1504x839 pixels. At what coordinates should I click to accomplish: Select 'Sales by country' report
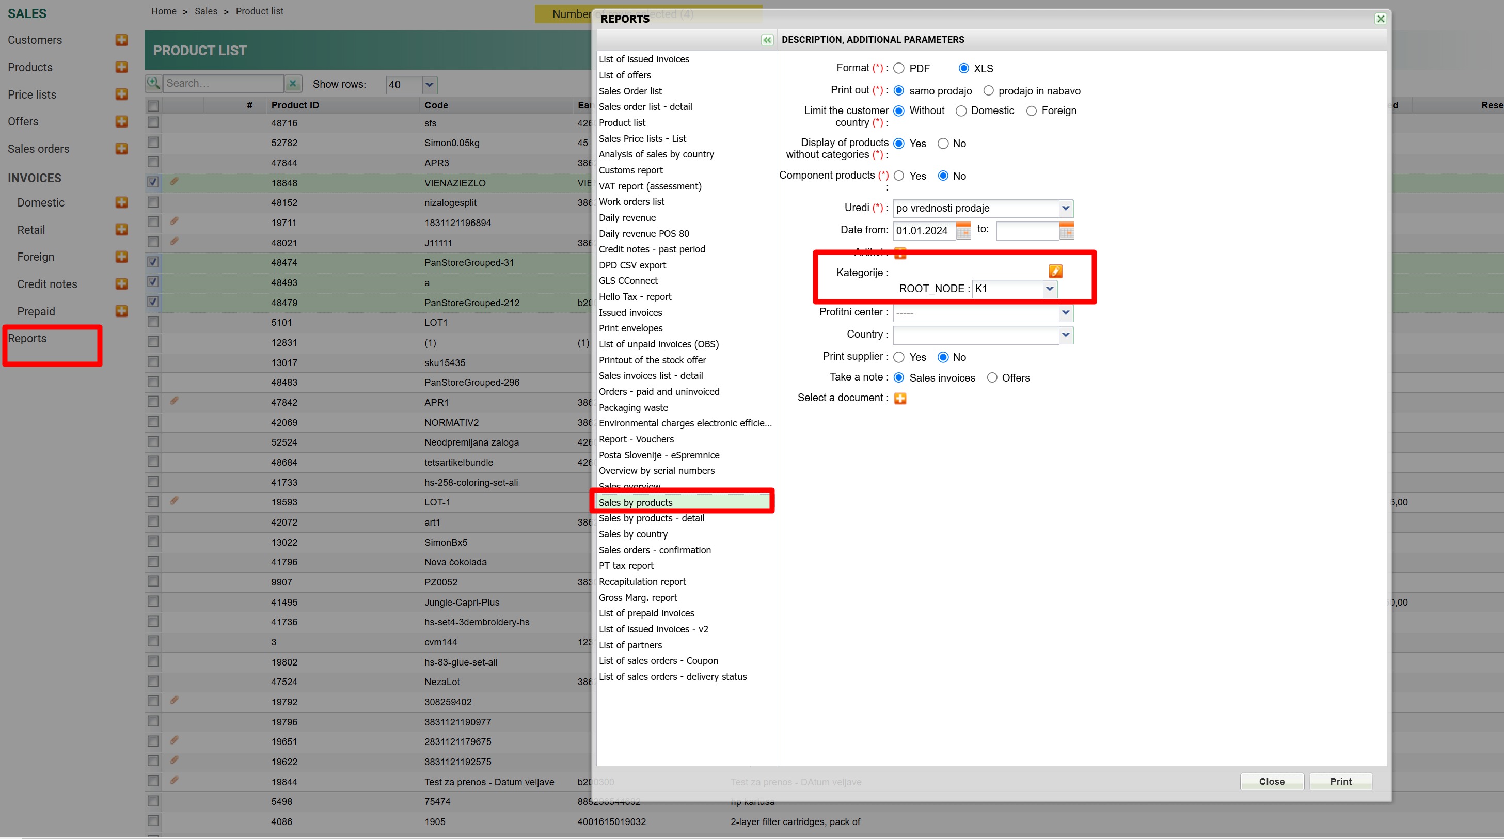[x=633, y=534]
